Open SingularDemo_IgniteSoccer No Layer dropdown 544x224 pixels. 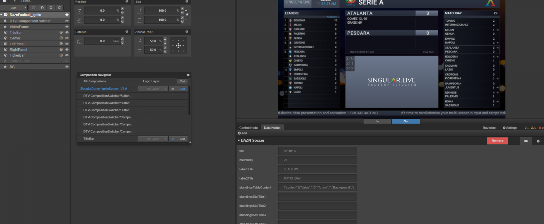[x=153, y=89]
